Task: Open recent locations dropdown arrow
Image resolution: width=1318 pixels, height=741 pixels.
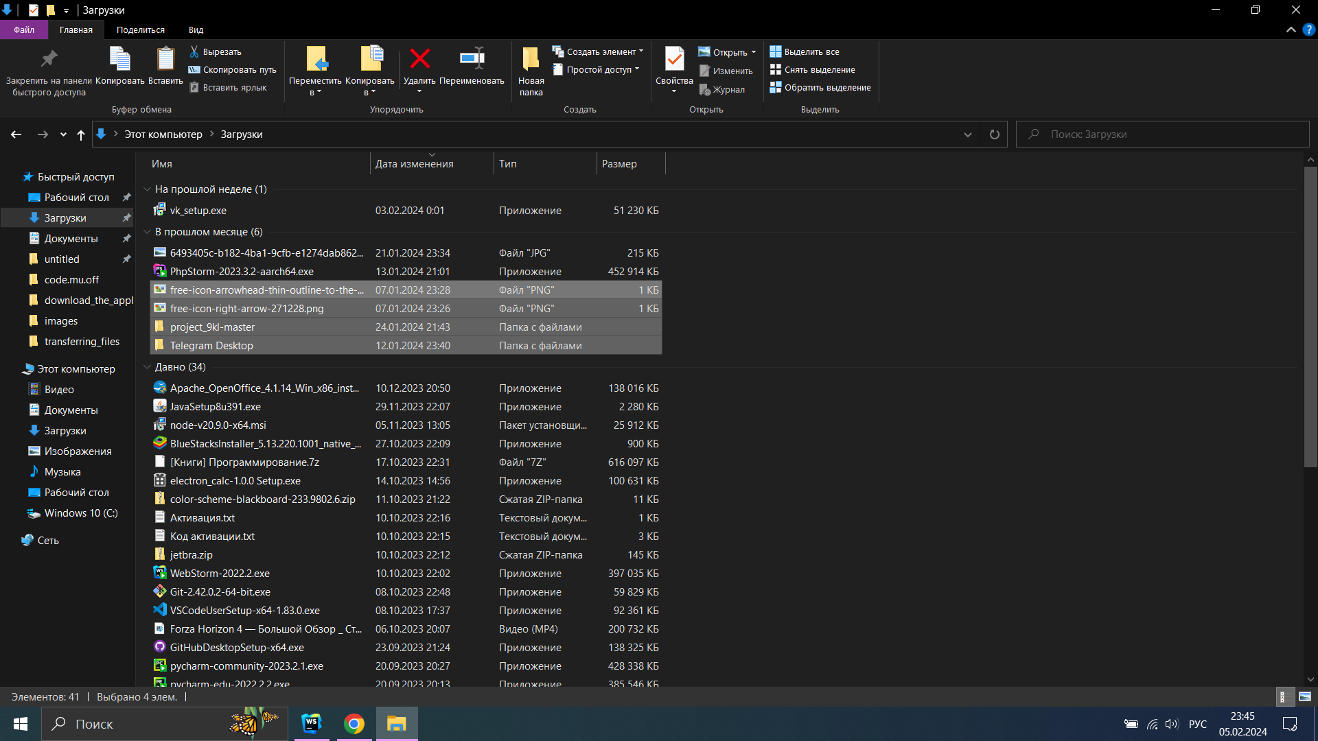Action: tap(63, 134)
